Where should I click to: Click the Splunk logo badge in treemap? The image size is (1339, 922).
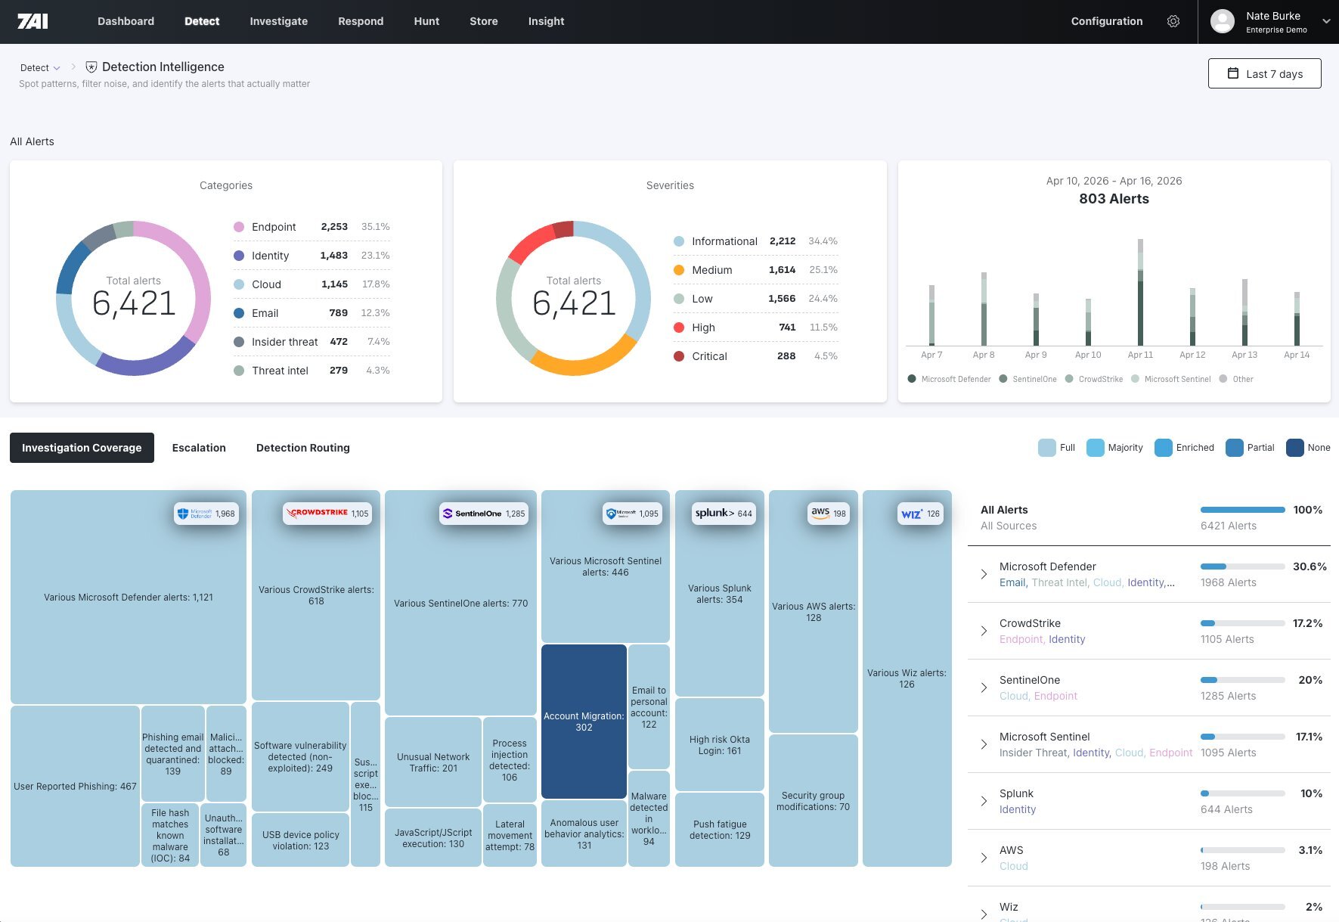tap(723, 514)
